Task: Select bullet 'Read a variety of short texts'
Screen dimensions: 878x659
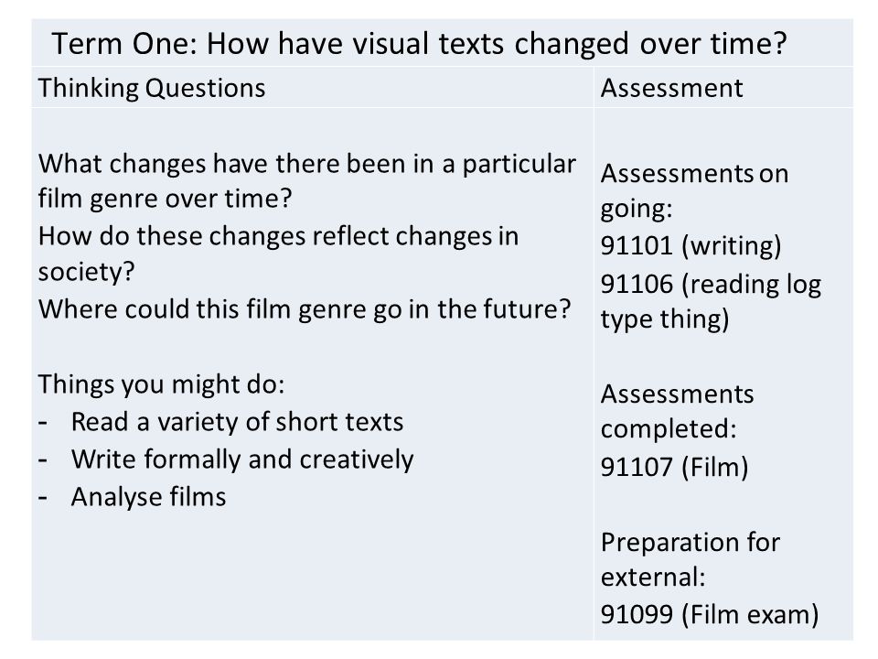Action: click(237, 421)
